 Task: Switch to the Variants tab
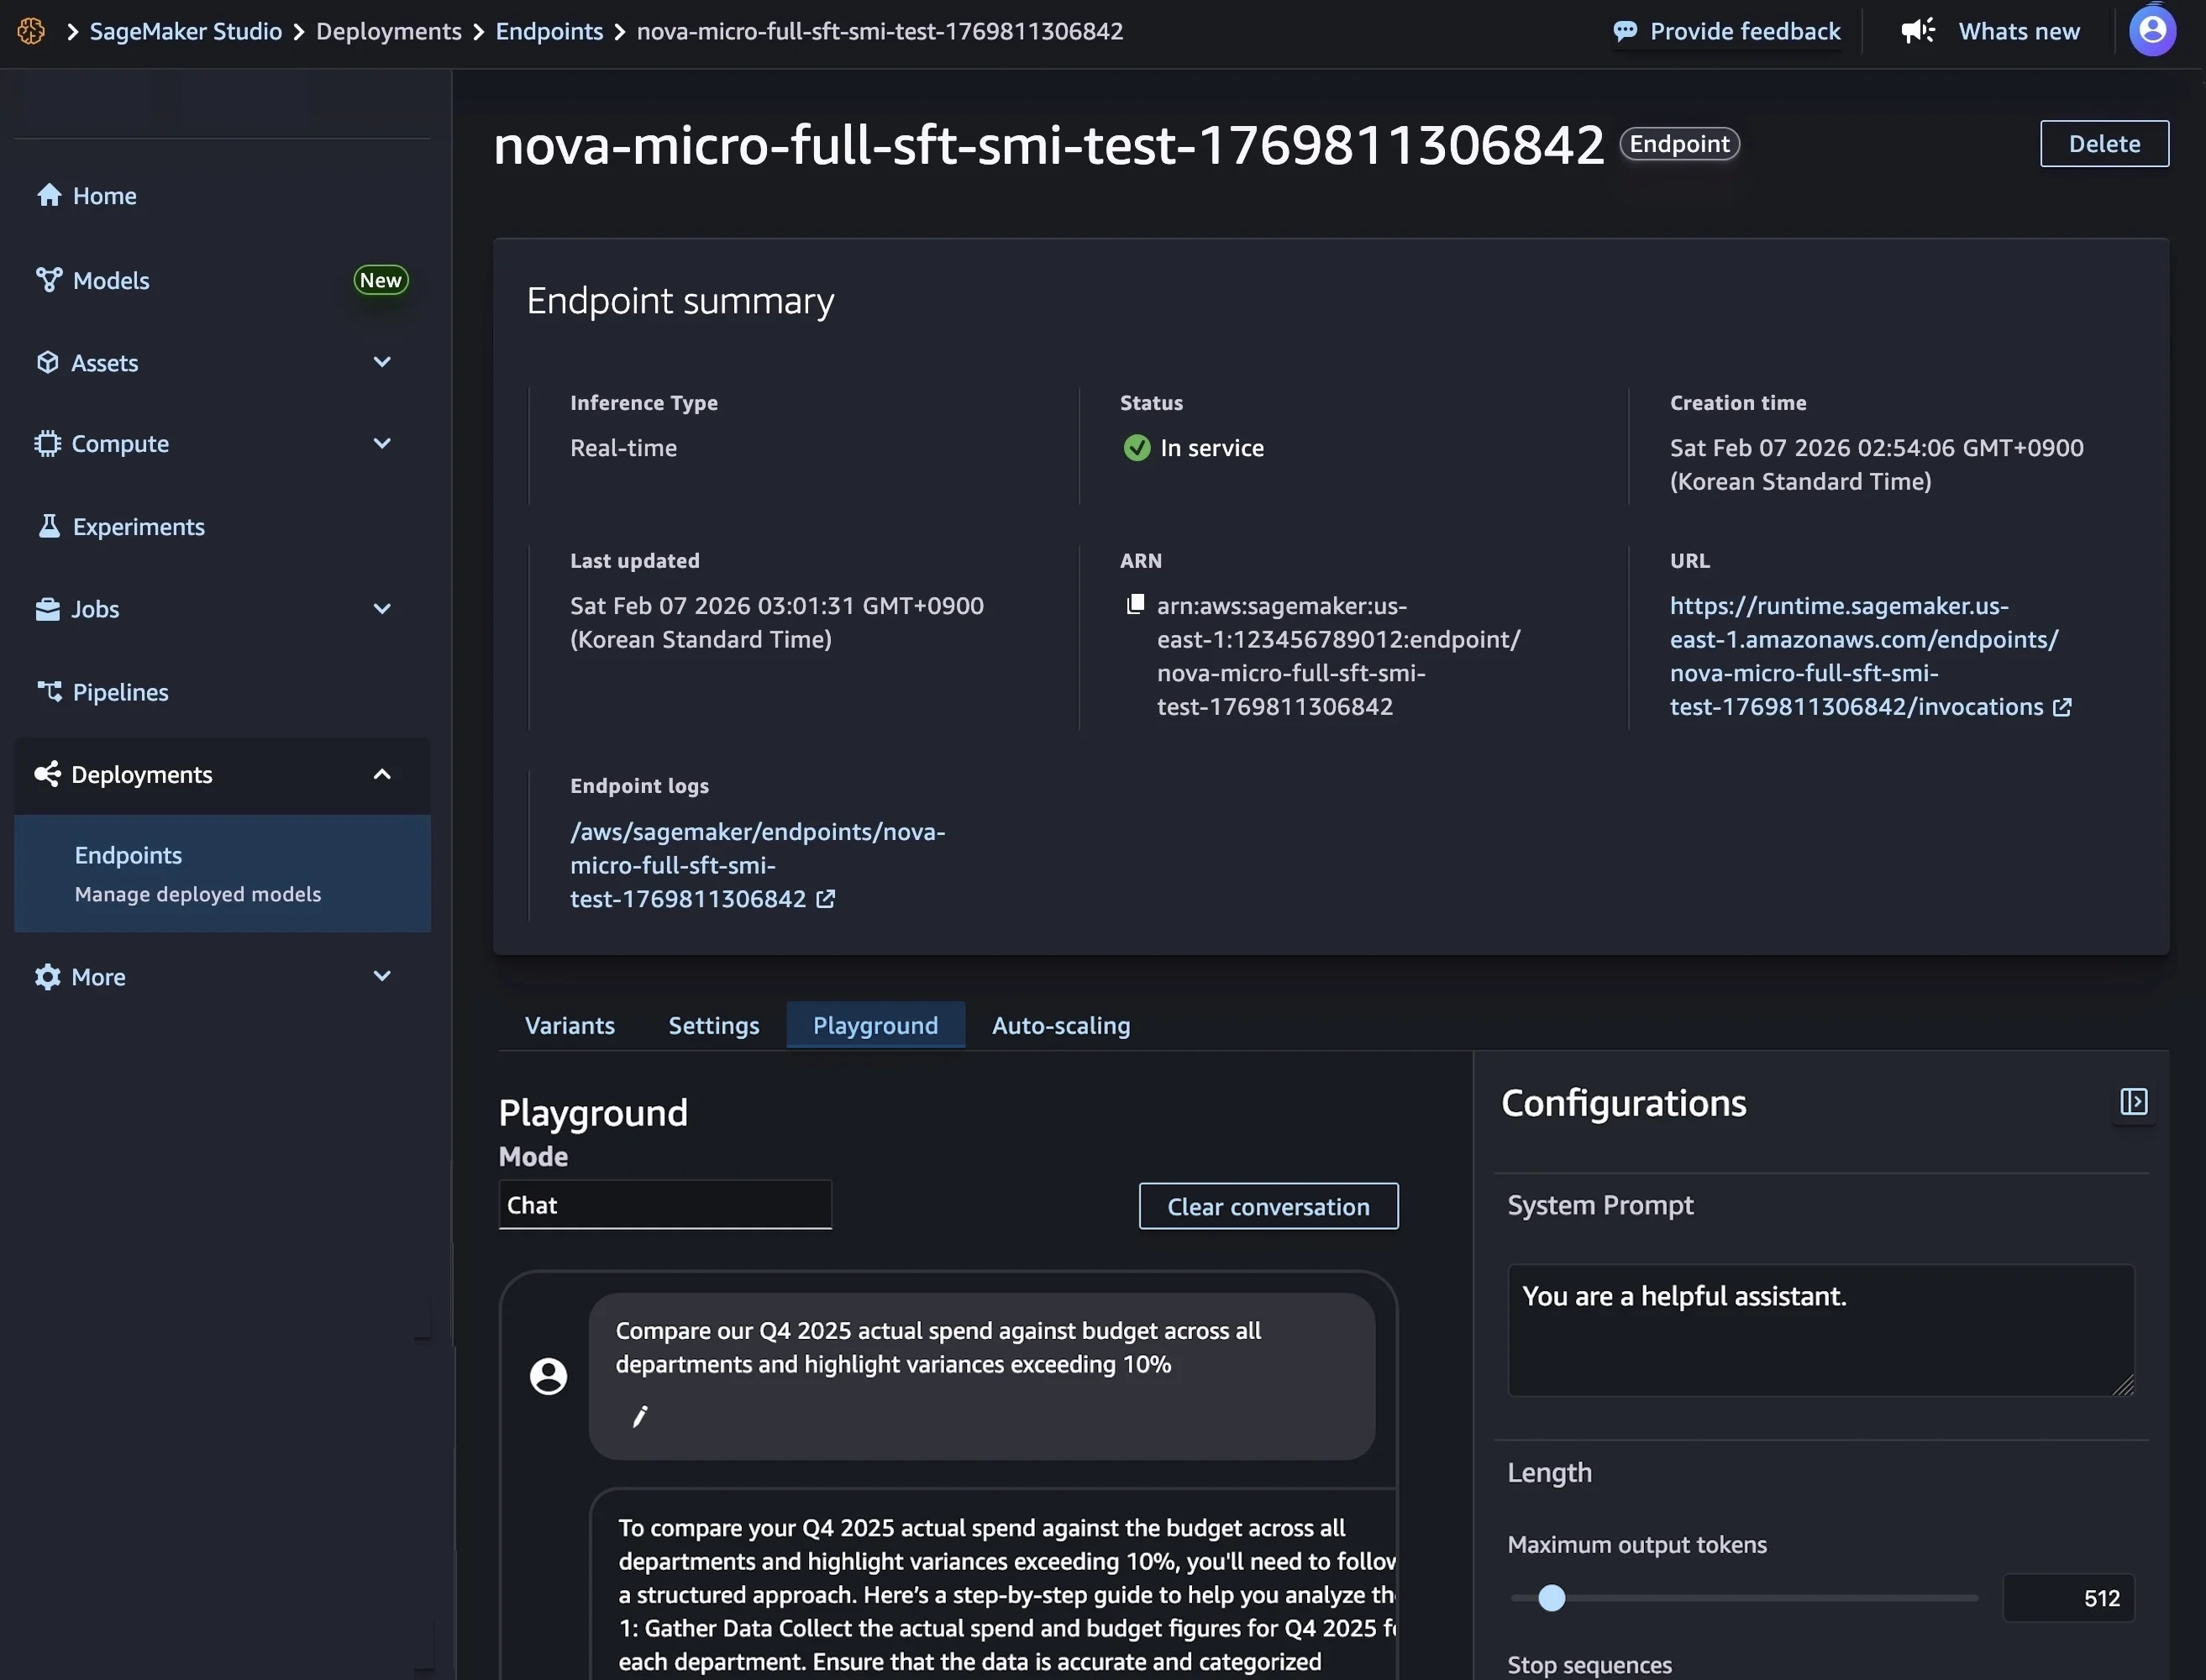[569, 1025]
